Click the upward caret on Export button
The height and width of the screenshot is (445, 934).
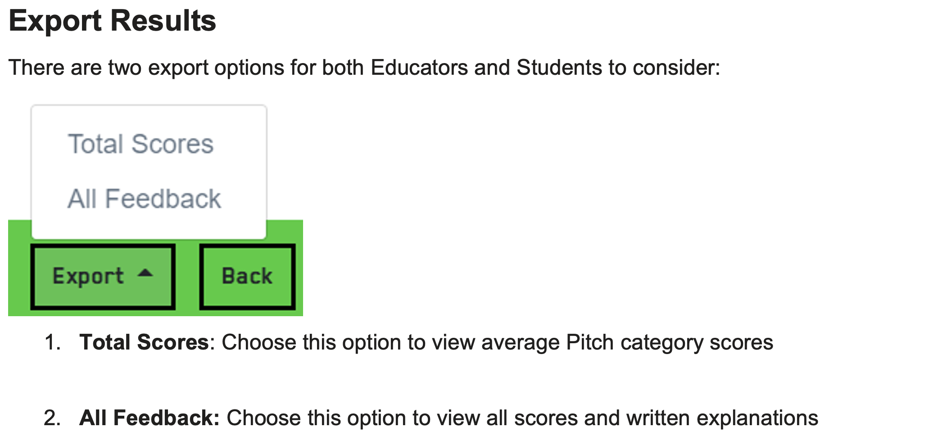coord(145,273)
